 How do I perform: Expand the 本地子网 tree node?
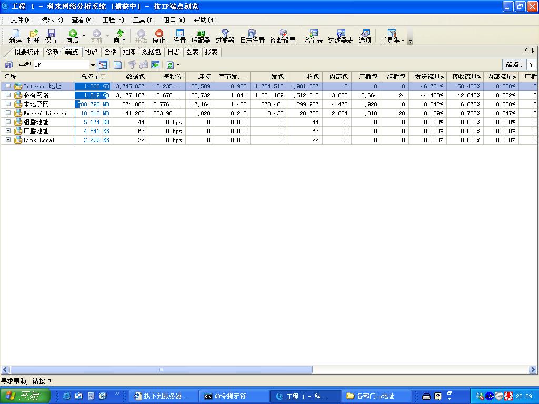8,104
